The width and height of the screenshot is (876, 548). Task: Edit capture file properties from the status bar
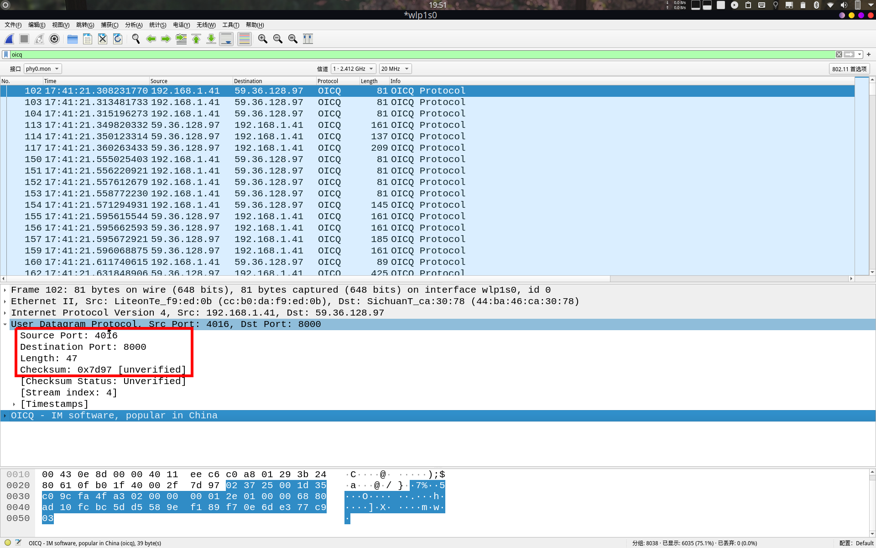18,543
